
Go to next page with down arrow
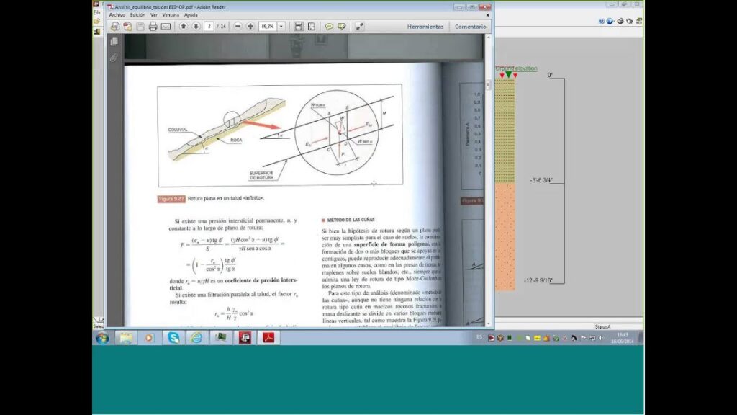[195, 27]
